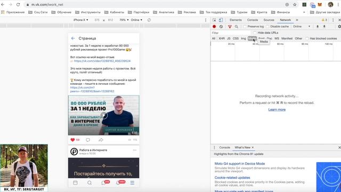
Task: Open post options for Работа в Интернете
Action: [x=135, y=150]
